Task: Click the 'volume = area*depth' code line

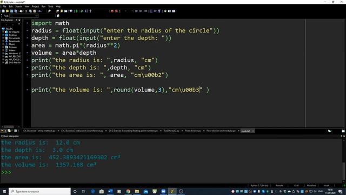Action: 64,53
